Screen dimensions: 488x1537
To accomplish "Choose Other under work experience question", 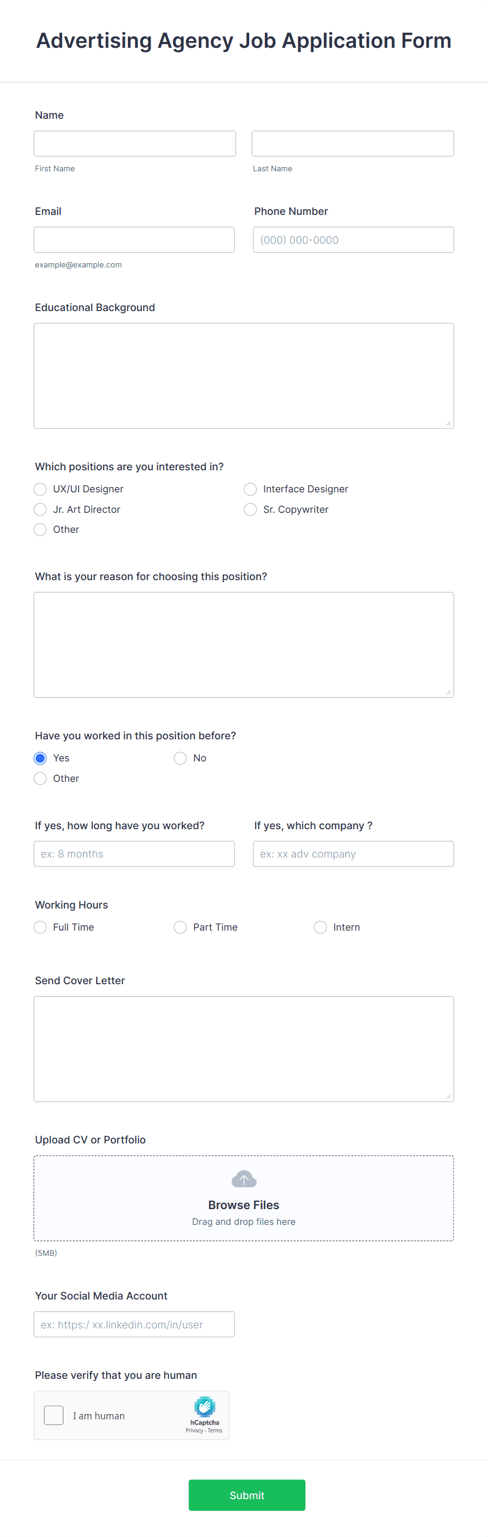I will coord(39,778).
